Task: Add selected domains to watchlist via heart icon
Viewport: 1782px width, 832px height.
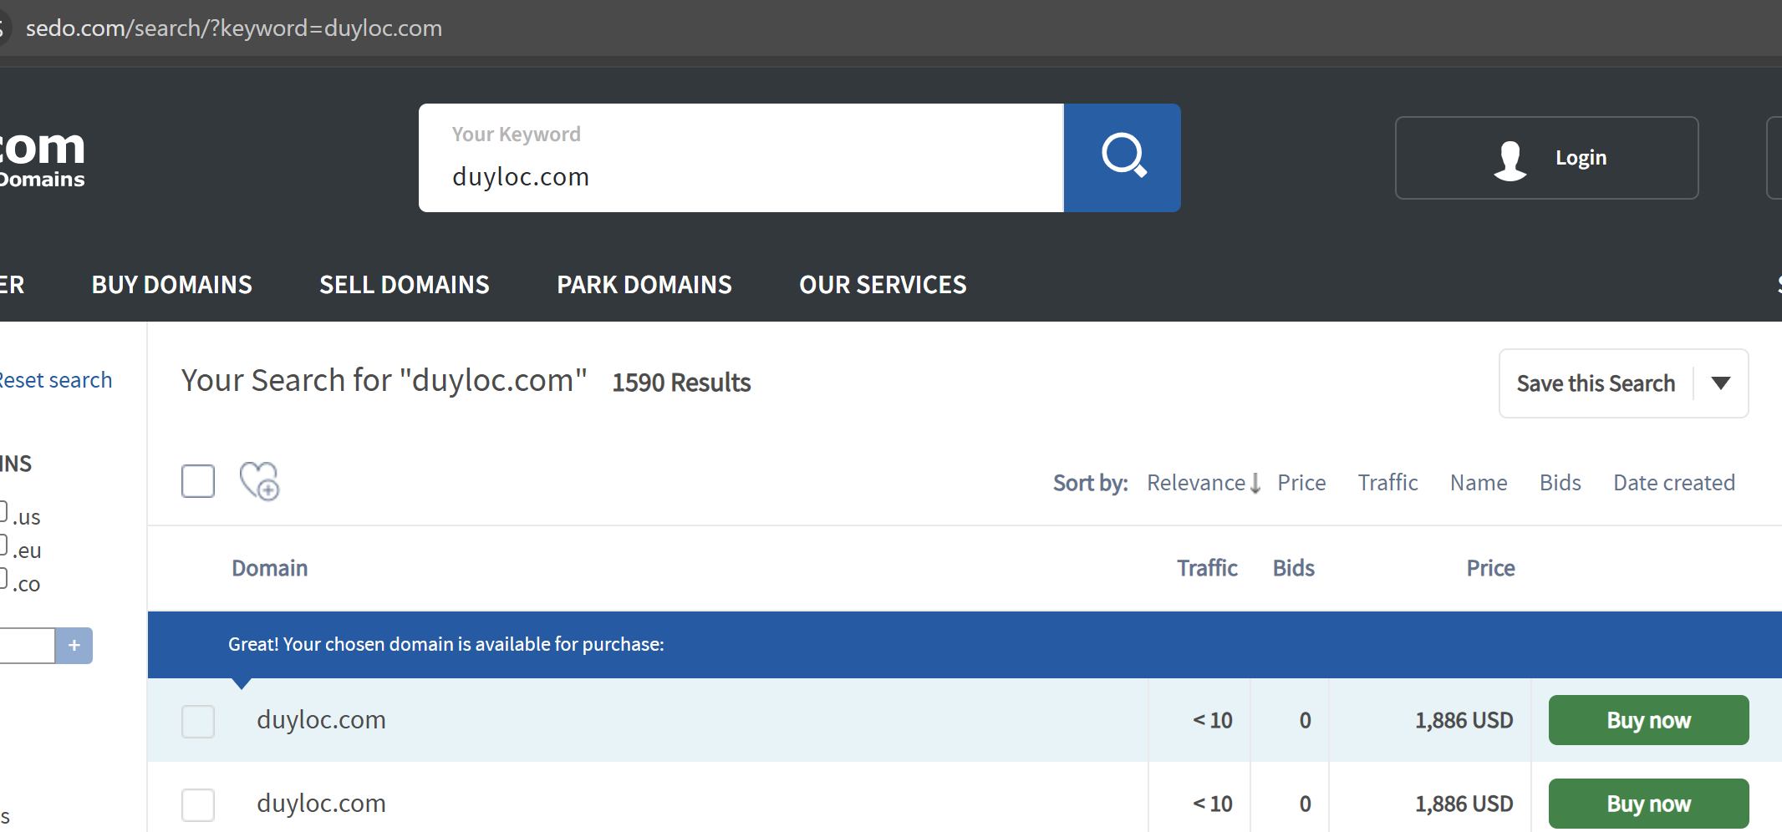Action: [259, 481]
